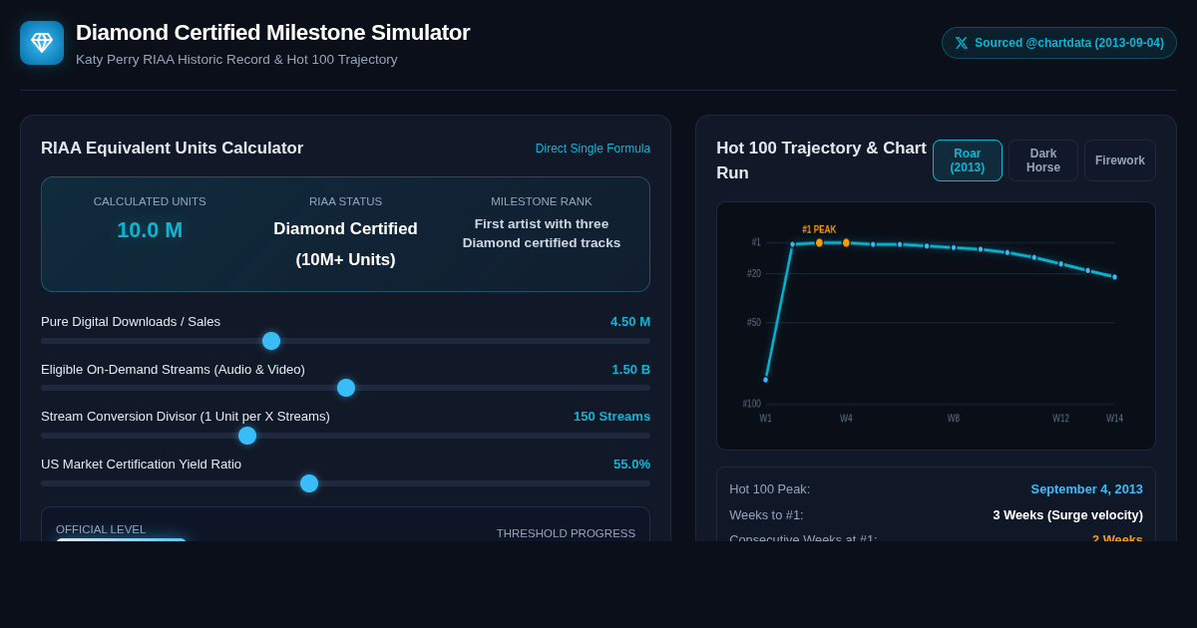Image resolution: width=1197 pixels, height=628 pixels.
Task: Click the 'First artist with three Diamond certified tracks' text
Action: [542, 233]
